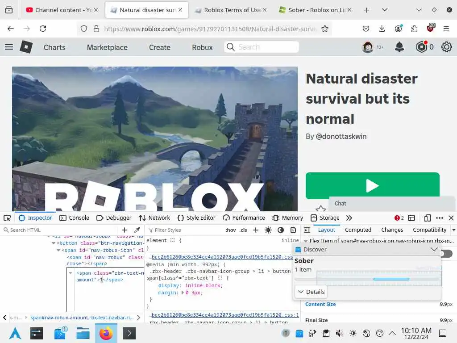Image resolution: width=457 pixels, height=343 pixels.
Task: Expand Details in Discover notification
Action: click(x=311, y=292)
